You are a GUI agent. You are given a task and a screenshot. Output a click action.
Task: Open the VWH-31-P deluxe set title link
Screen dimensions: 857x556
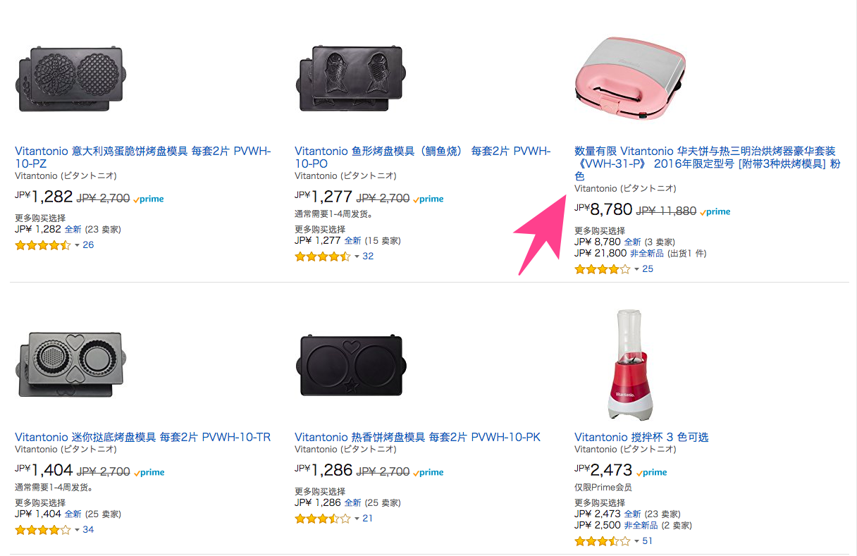[x=705, y=163]
